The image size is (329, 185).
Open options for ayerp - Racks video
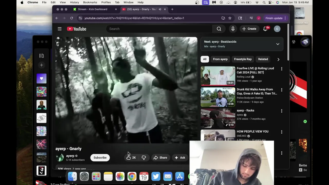click(x=281, y=111)
